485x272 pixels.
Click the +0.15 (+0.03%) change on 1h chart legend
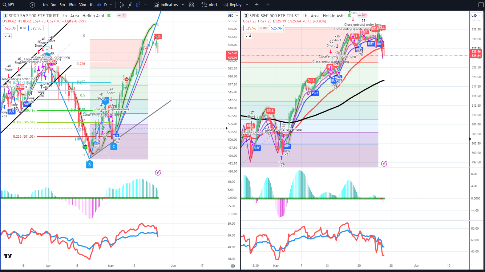tap(314, 21)
